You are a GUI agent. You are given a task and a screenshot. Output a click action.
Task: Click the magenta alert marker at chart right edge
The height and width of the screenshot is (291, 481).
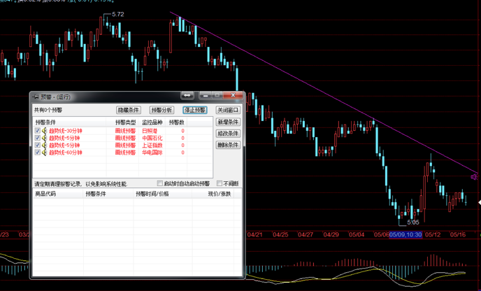pyautogui.click(x=475, y=177)
